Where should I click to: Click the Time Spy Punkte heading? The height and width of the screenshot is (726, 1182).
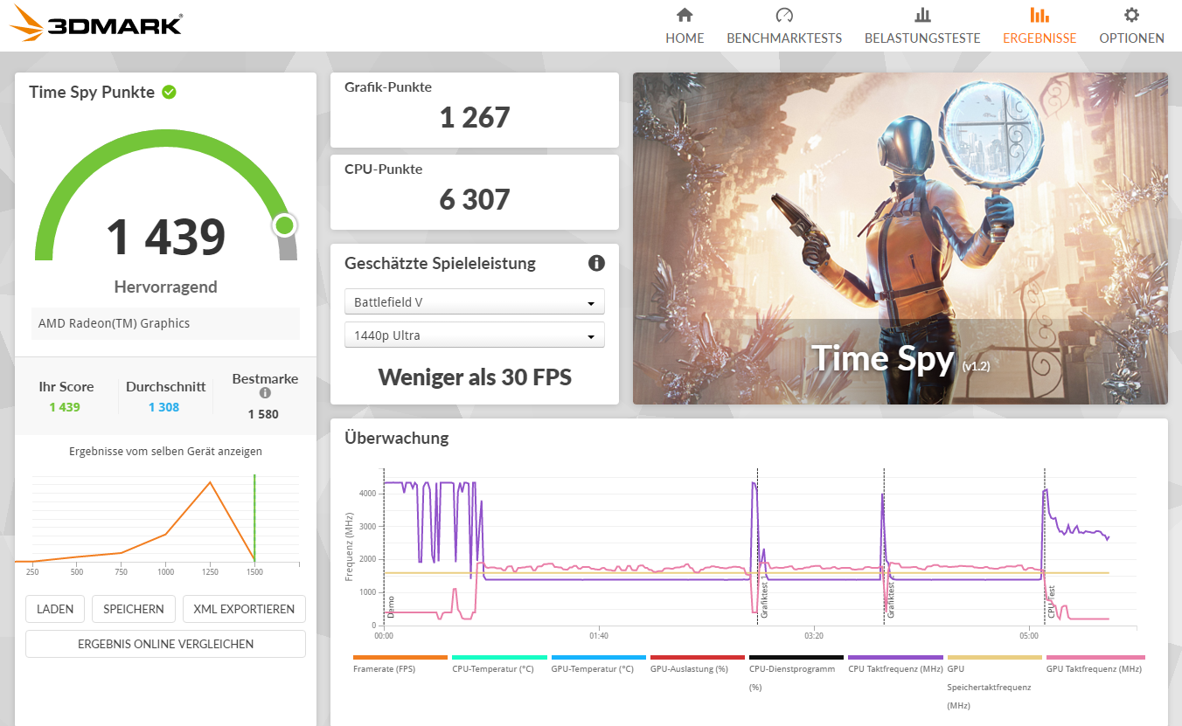click(92, 92)
